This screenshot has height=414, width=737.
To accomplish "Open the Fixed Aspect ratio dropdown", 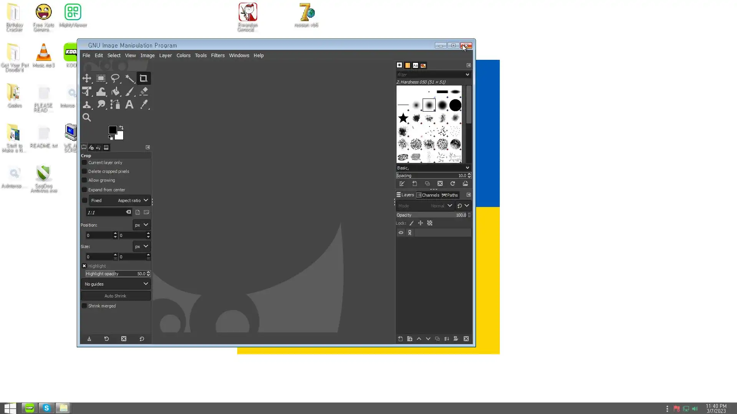I will click(x=119, y=200).
